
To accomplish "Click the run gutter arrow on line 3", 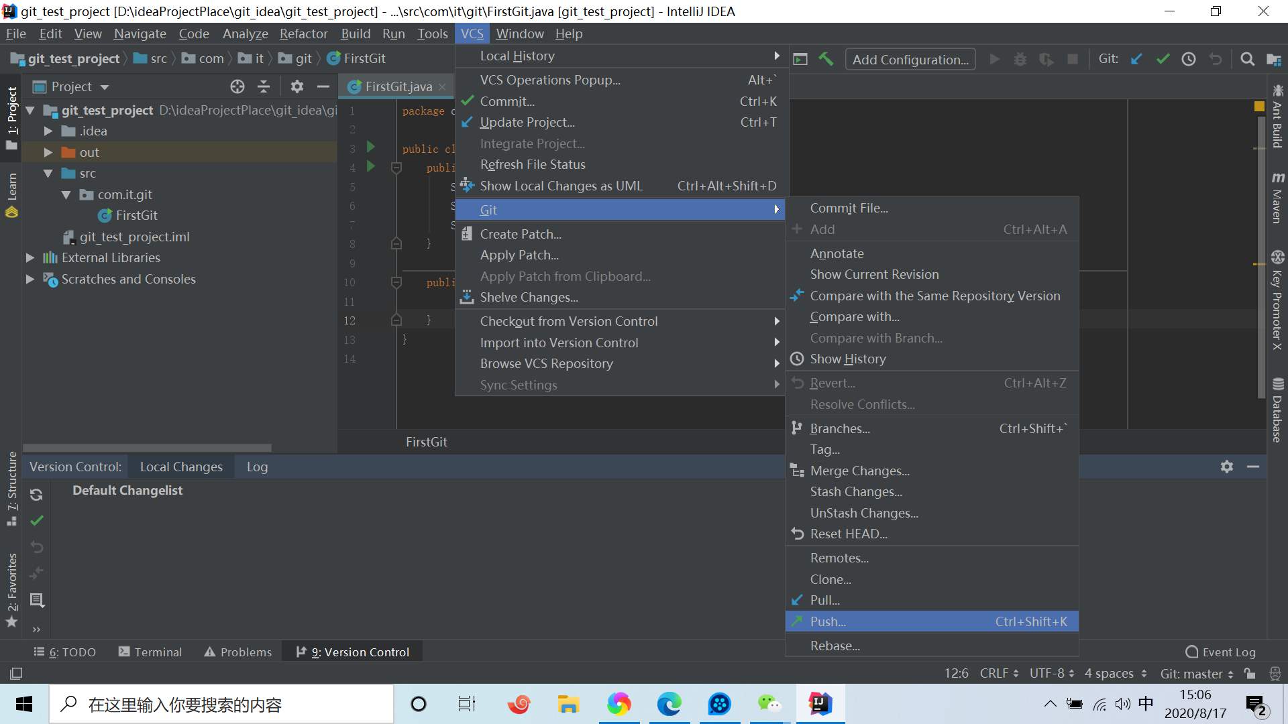I will [371, 147].
